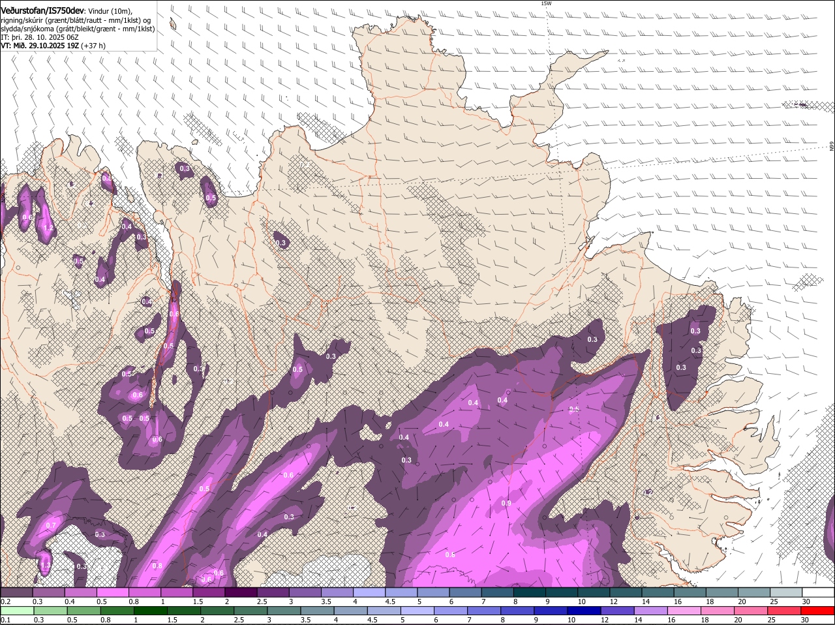Click the 0.9 precipitation value on the map
Viewport: 835px width, 625px height.
click(x=506, y=503)
